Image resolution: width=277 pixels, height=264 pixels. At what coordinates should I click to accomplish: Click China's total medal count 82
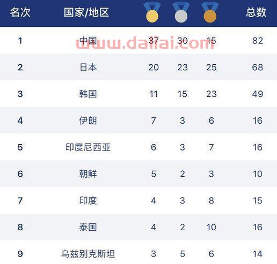tap(258, 41)
